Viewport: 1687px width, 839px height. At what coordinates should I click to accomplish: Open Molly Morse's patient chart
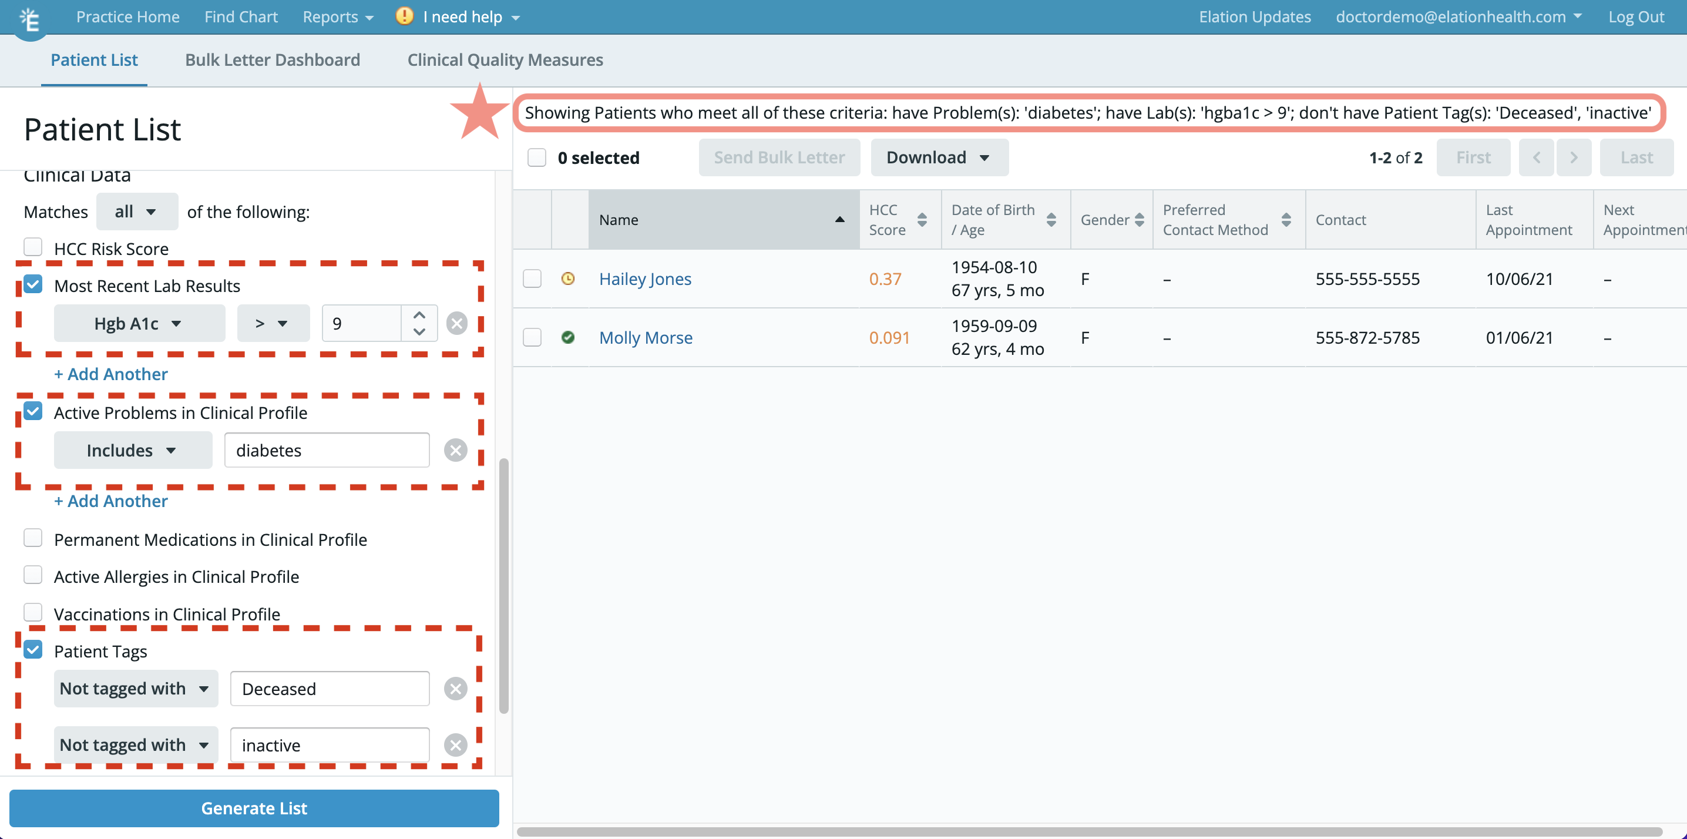pyautogui.click(x=646, y=337)
